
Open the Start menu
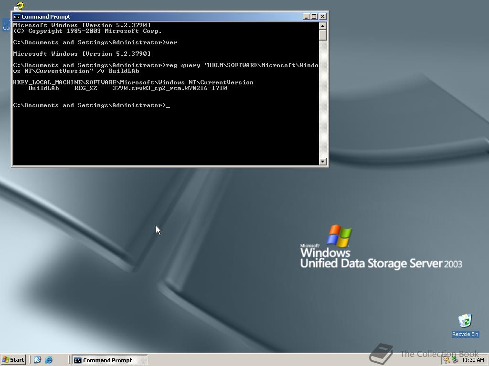(x=13, y=360)
